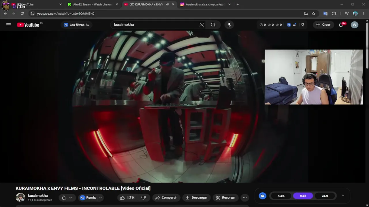Close the Afro32 Stream tab
The height and width of the screenshot is (207, 369).
tap(116, 4)
